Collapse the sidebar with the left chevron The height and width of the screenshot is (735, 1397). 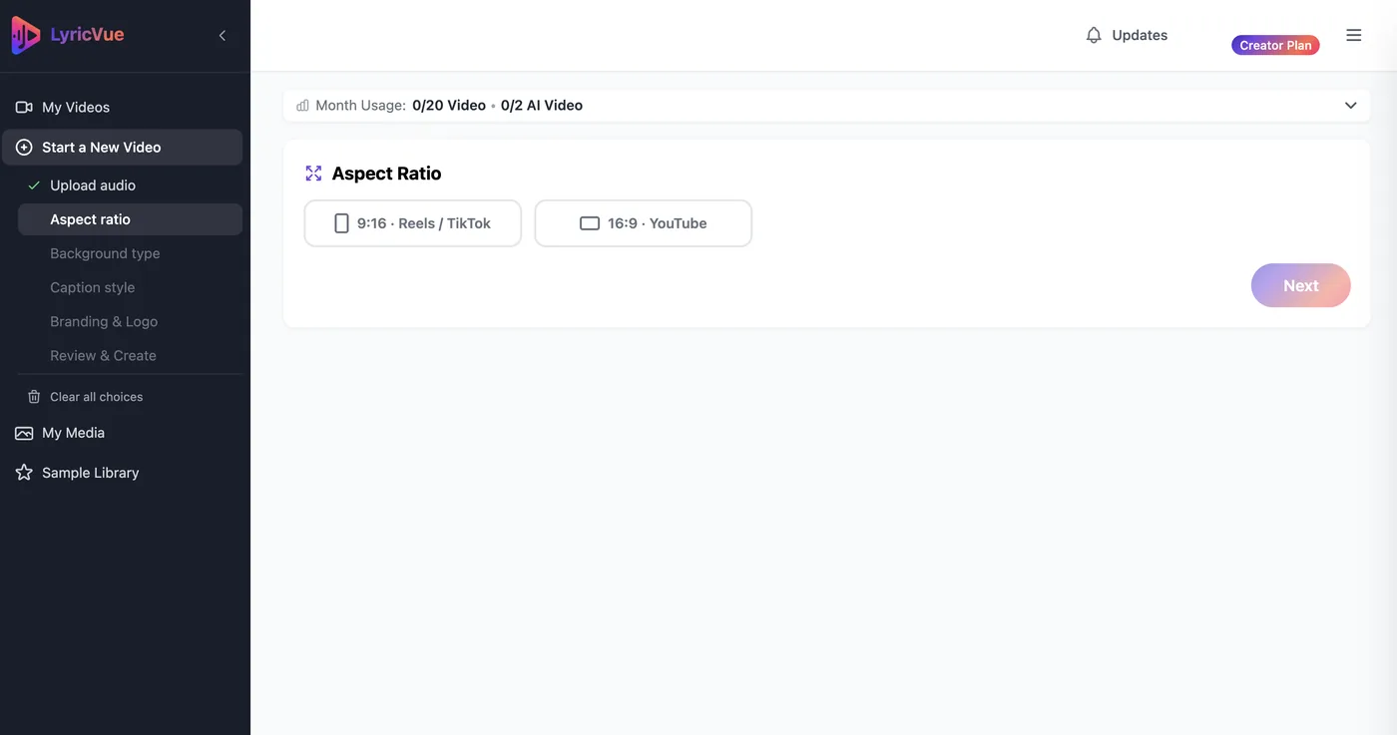click(223, 35)
